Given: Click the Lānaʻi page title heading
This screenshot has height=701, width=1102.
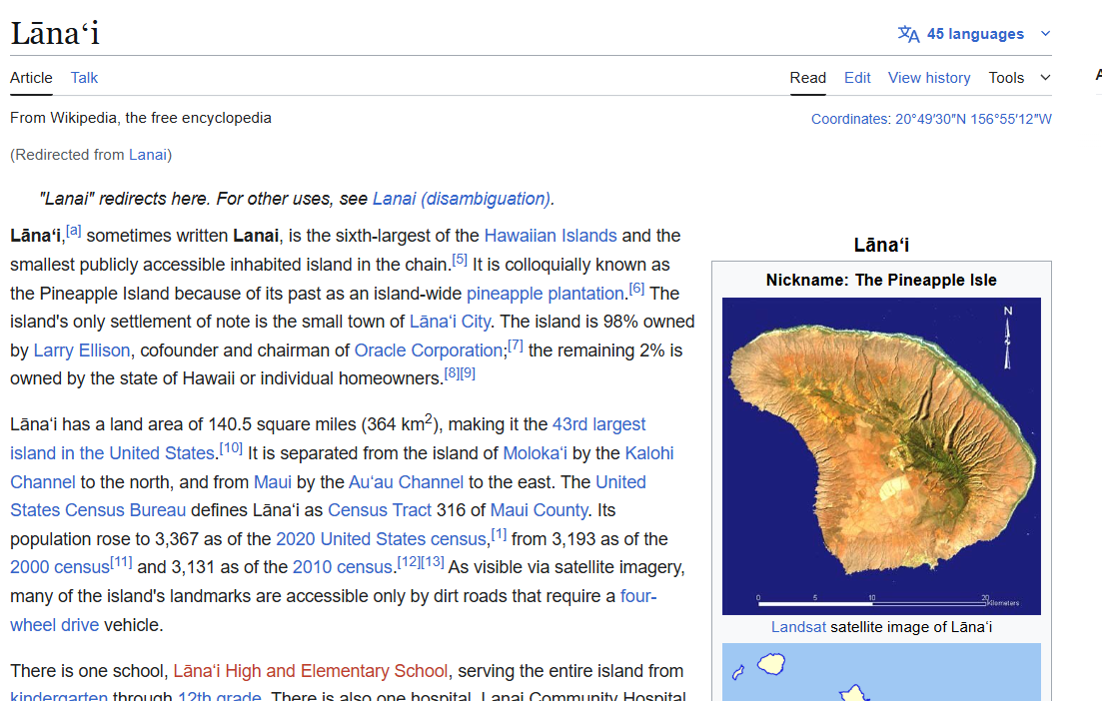Looking at the screenshot, I should point(55,34).
